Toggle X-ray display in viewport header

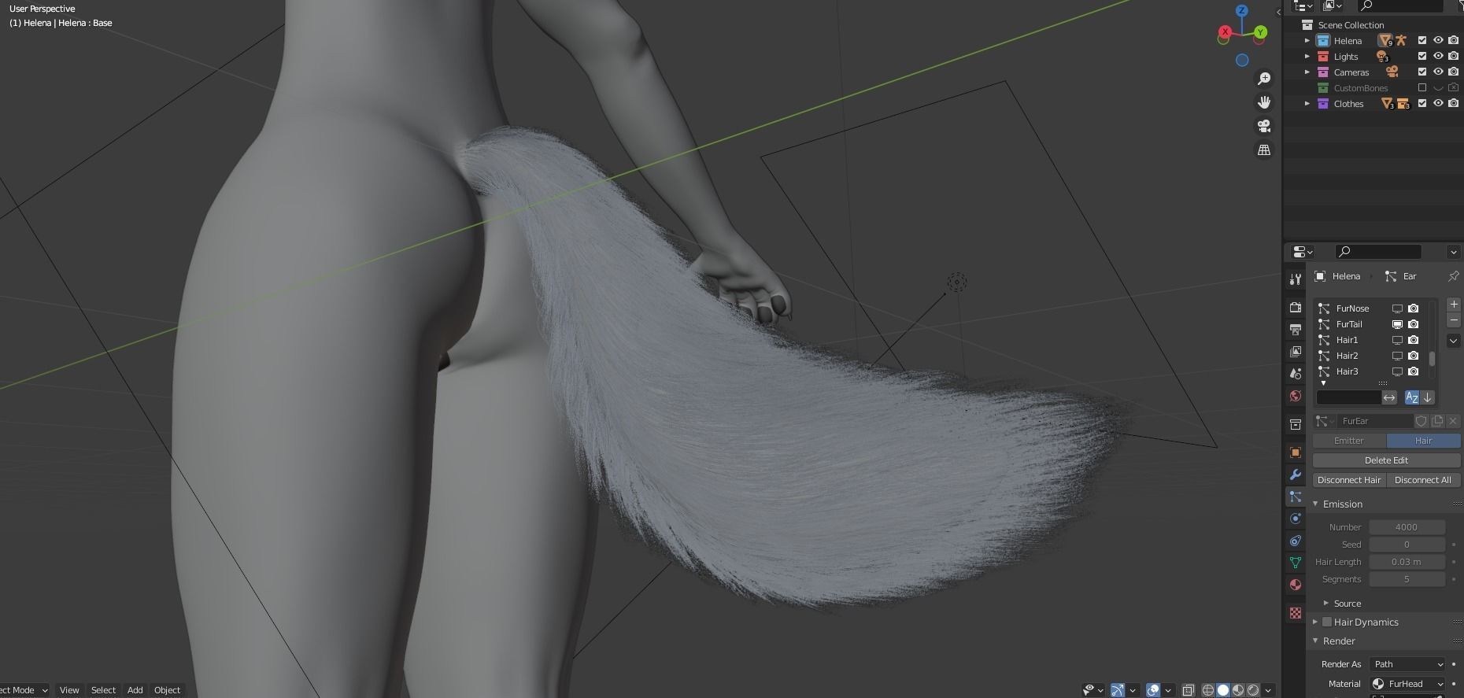pos(1189,690)
